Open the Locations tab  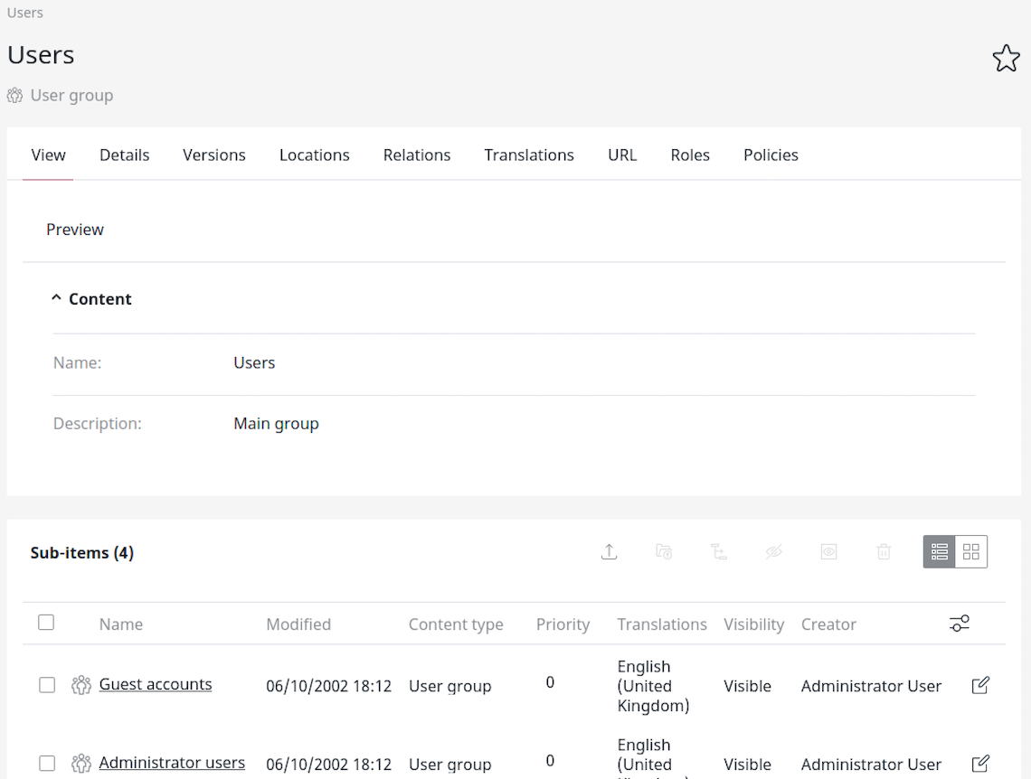point(315,155)
